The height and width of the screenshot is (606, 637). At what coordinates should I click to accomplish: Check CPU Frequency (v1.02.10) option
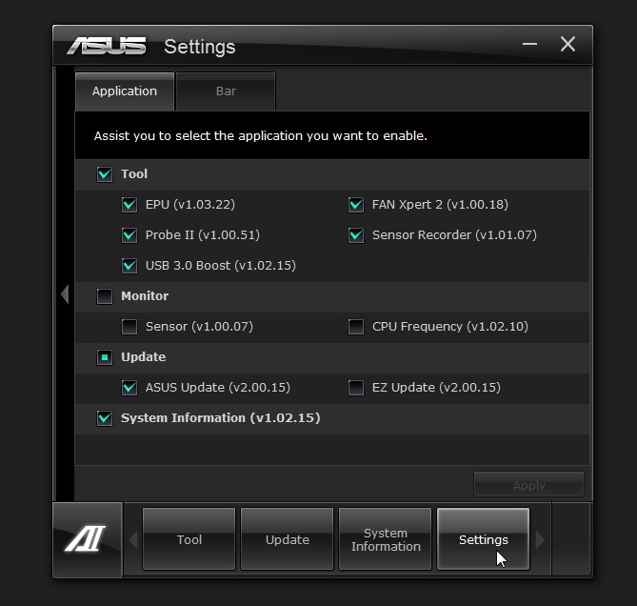click(356, 327)
